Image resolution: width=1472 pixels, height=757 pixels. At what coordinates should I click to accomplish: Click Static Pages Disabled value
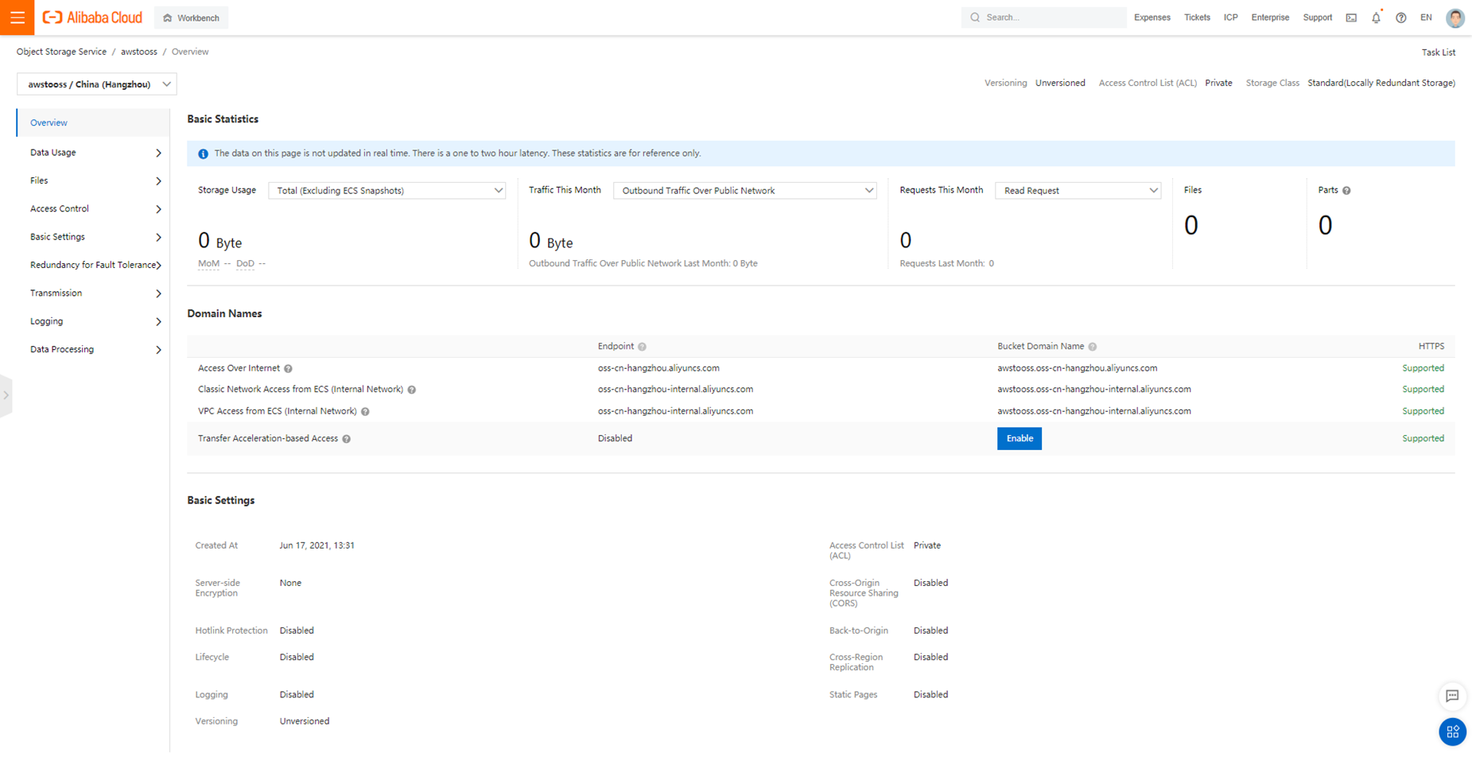(930, 695)
